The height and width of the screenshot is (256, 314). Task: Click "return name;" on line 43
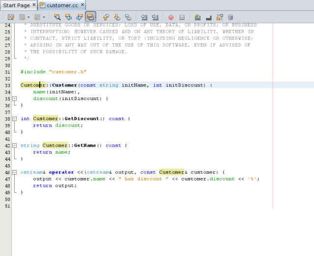[52, 152]
